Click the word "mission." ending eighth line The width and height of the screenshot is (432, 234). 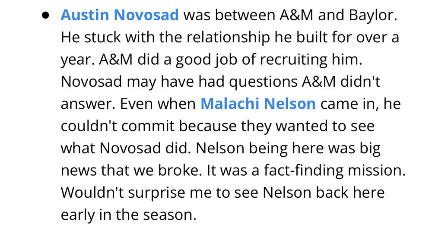click(377, 171)
